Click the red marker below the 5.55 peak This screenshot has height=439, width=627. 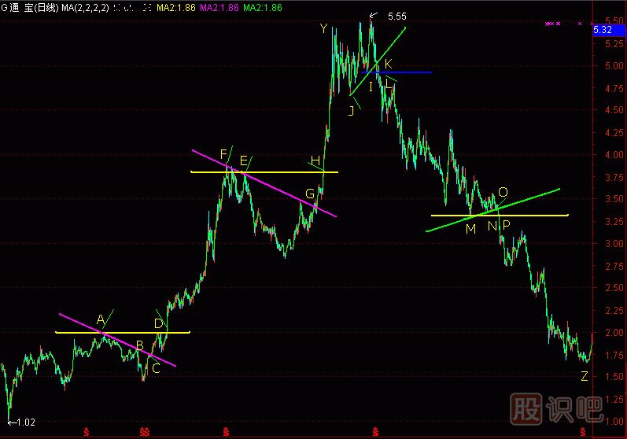click(x=376, y=432)
